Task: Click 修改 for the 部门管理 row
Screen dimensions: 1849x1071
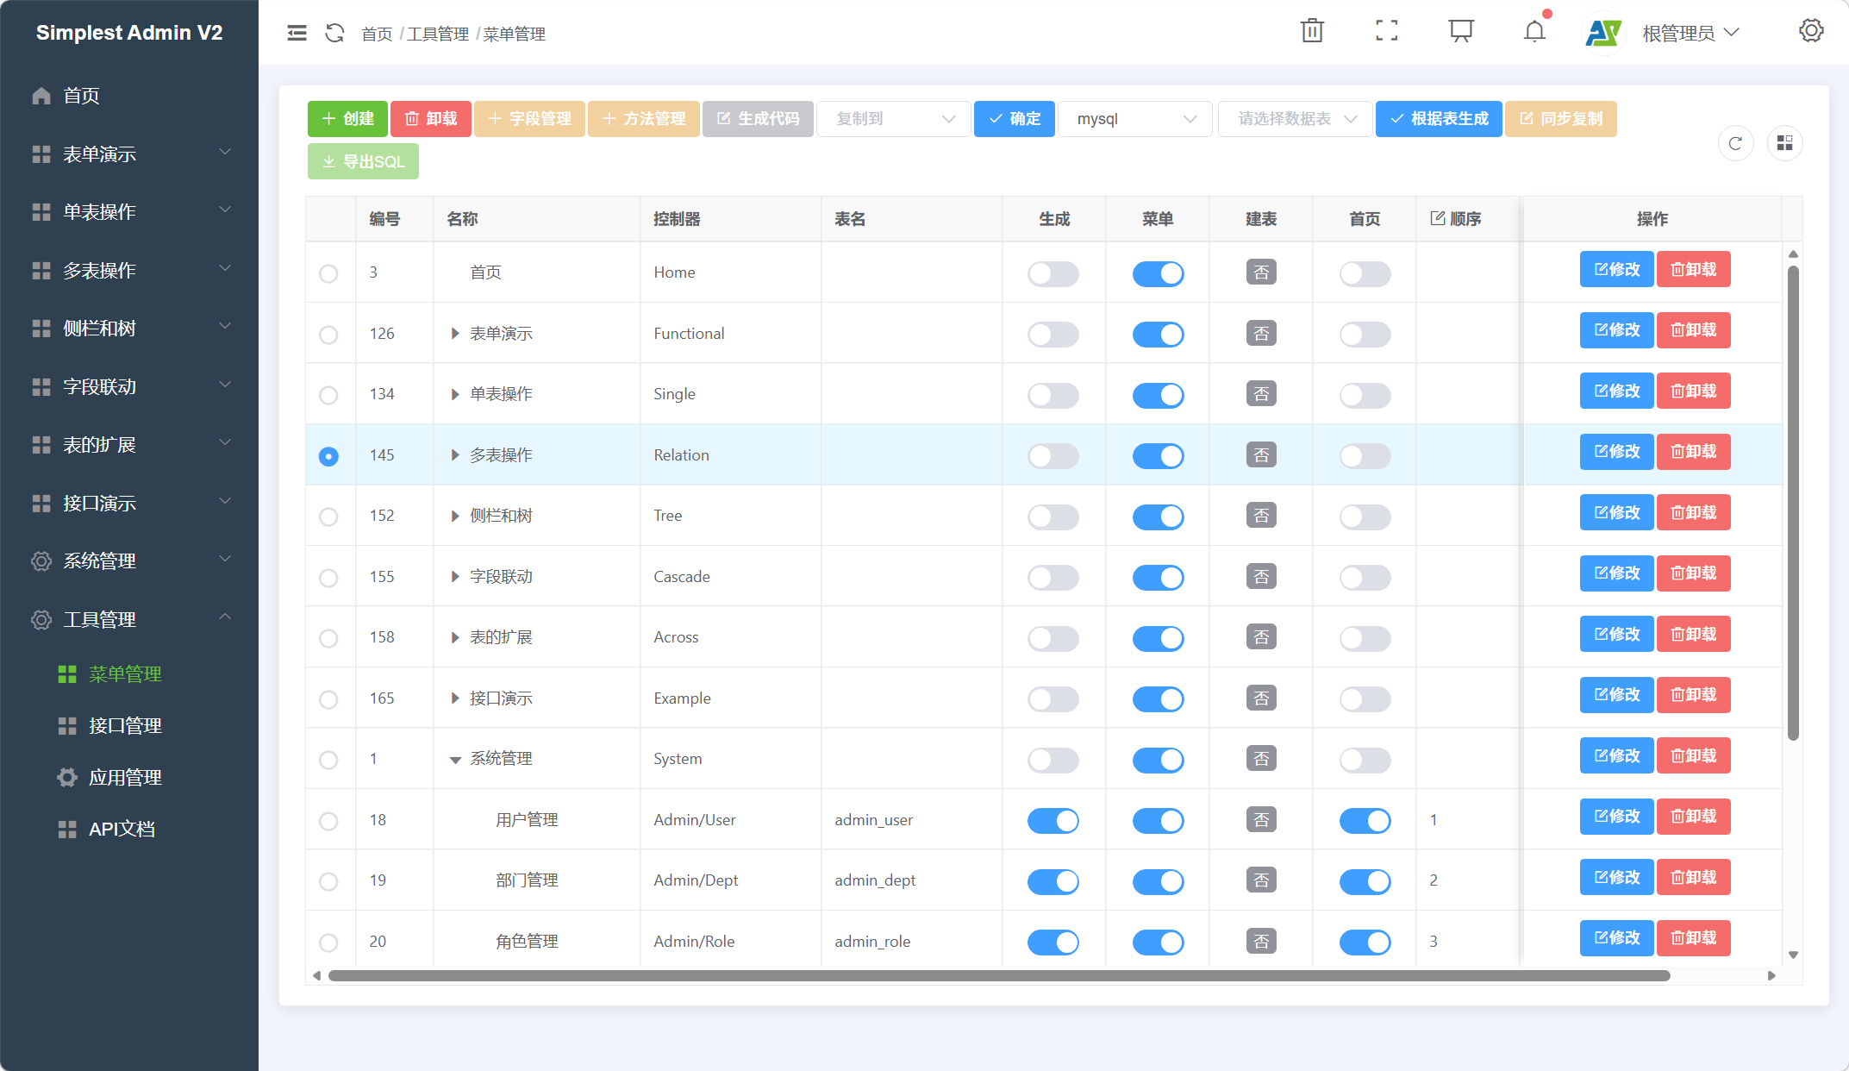Action: [1616, 877]
